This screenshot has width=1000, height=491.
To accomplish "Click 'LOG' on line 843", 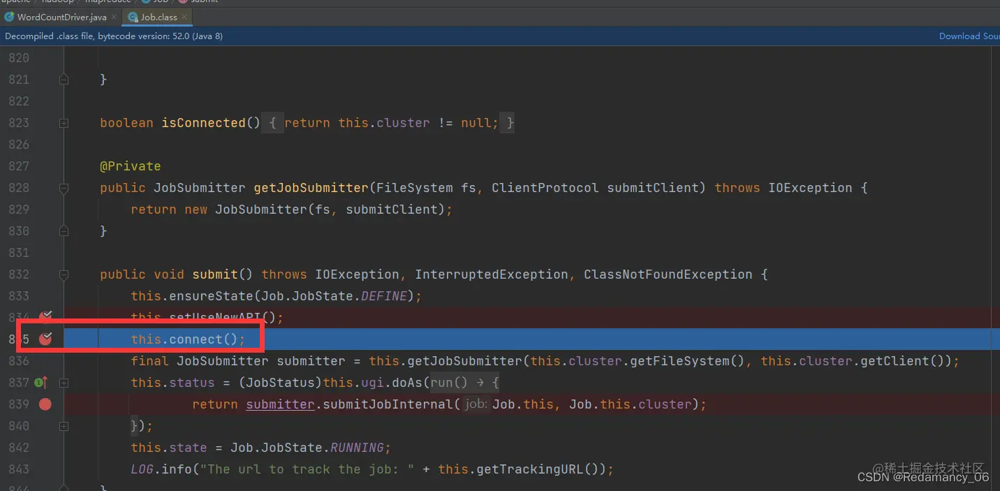I will pyautogui.click(x=142, y=469).
